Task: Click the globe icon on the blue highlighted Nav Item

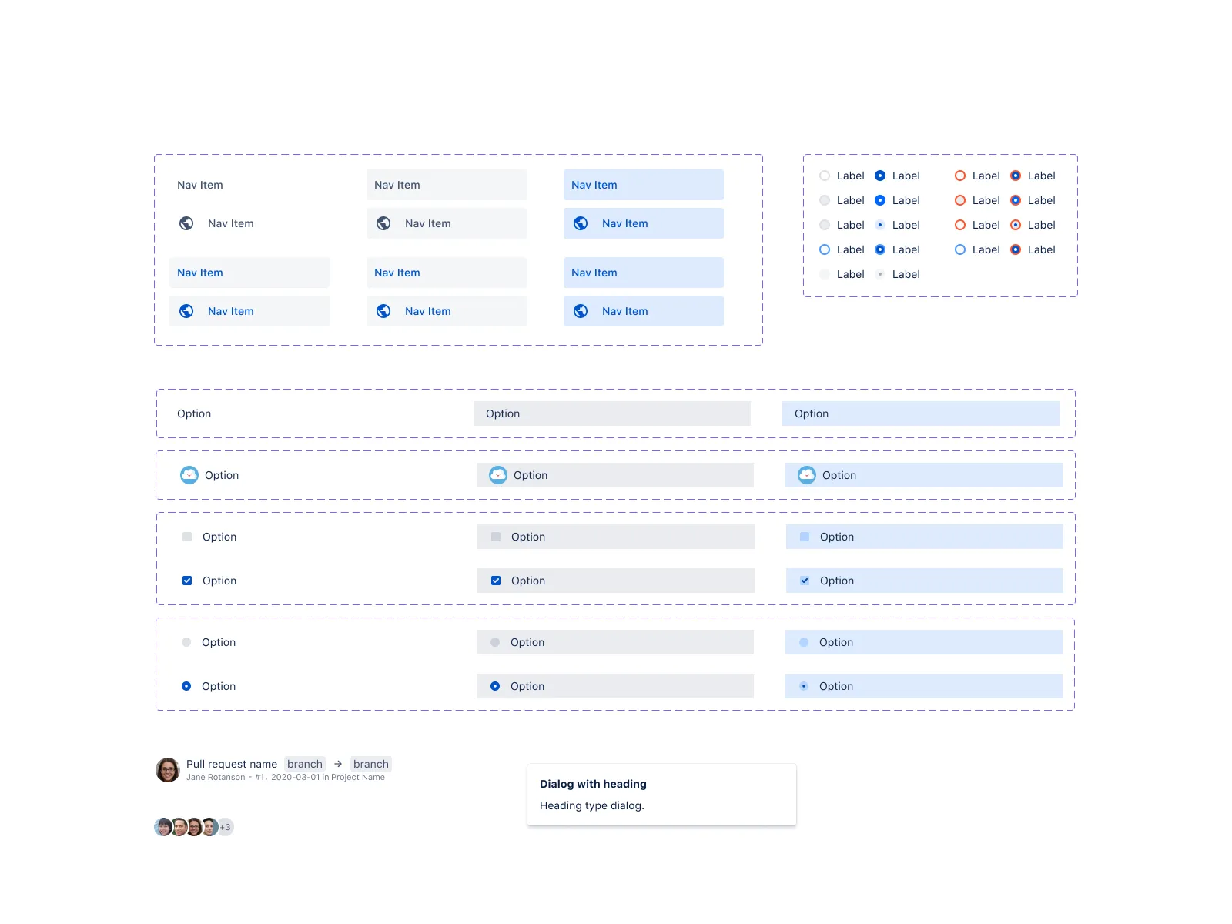Action: pos(581,223)
